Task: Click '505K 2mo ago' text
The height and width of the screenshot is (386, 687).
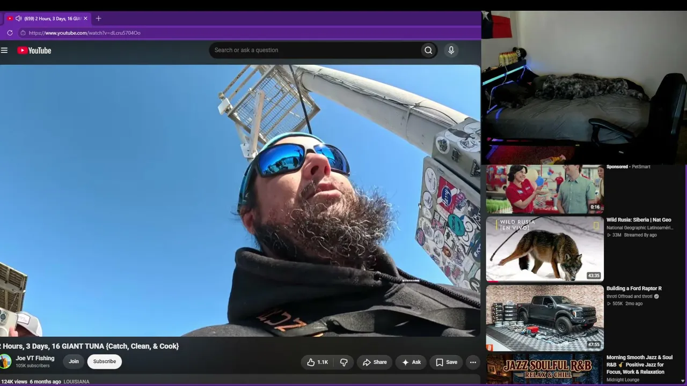Action: coord(624,303)
